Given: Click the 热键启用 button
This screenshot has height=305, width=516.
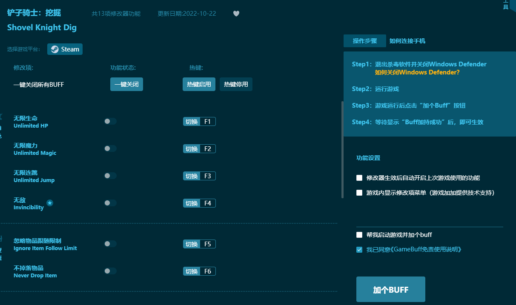Looking at the screenshot, I should 199,84.
